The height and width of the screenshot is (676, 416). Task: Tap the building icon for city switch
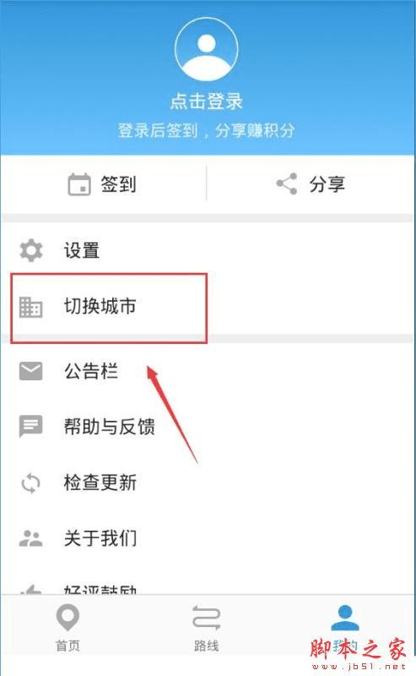(x=31, y=307)
